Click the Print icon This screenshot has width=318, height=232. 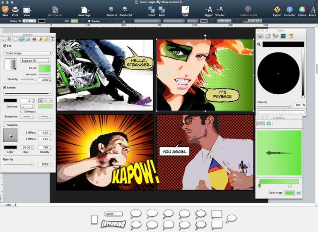[x=15, y=10]
